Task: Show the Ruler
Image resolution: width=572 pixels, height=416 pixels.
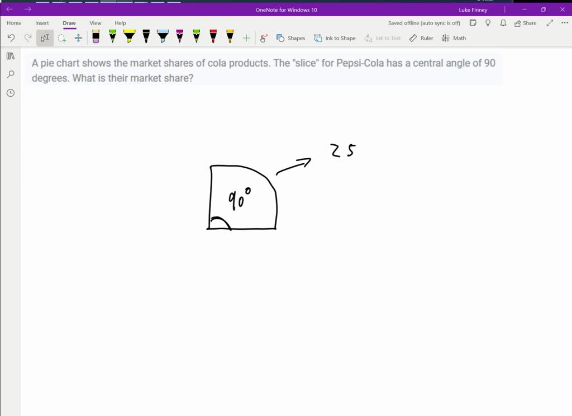Action: [421, 38]
